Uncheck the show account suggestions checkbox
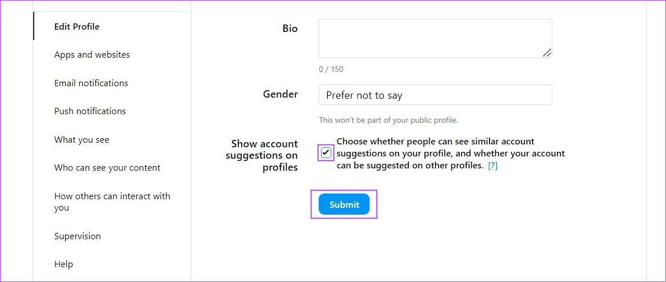The height and width of the screenshot is (282, 666). pos(326,153)
